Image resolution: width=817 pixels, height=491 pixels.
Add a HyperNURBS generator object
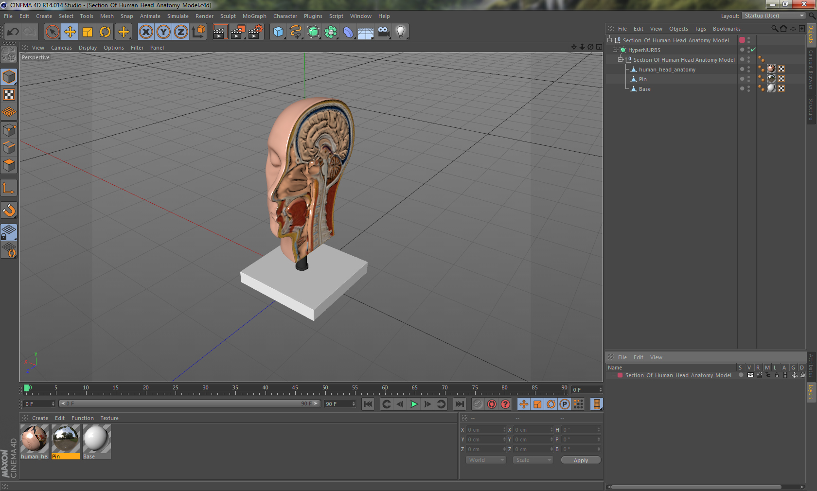tap(313, 32)
